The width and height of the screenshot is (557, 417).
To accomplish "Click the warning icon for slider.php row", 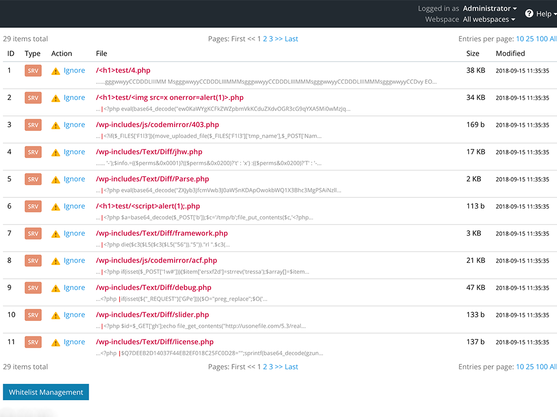I will tap(55, 315).
